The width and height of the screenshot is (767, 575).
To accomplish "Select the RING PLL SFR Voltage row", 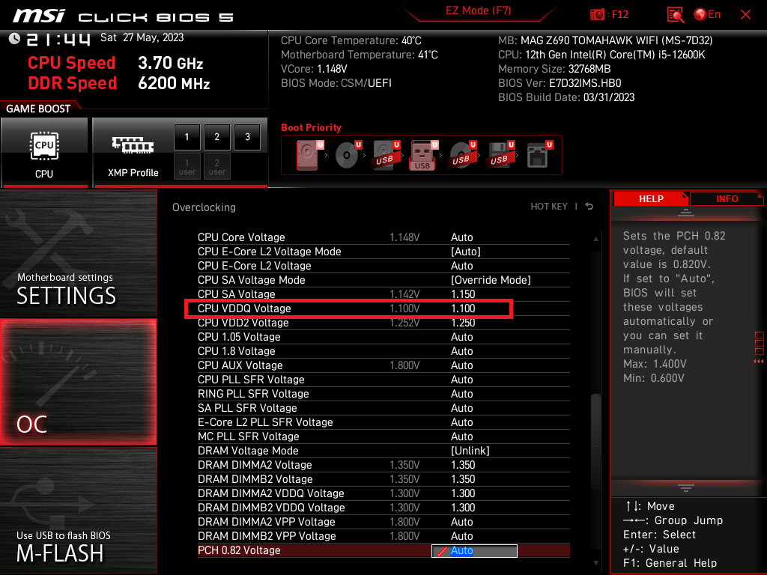I will click(x=383, y=394).
